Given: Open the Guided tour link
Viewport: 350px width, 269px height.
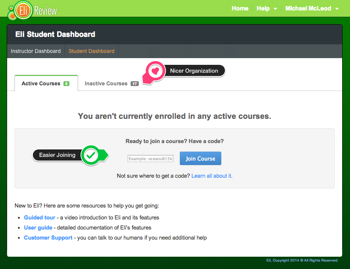Looking at the screenshot, I should 40,218.
